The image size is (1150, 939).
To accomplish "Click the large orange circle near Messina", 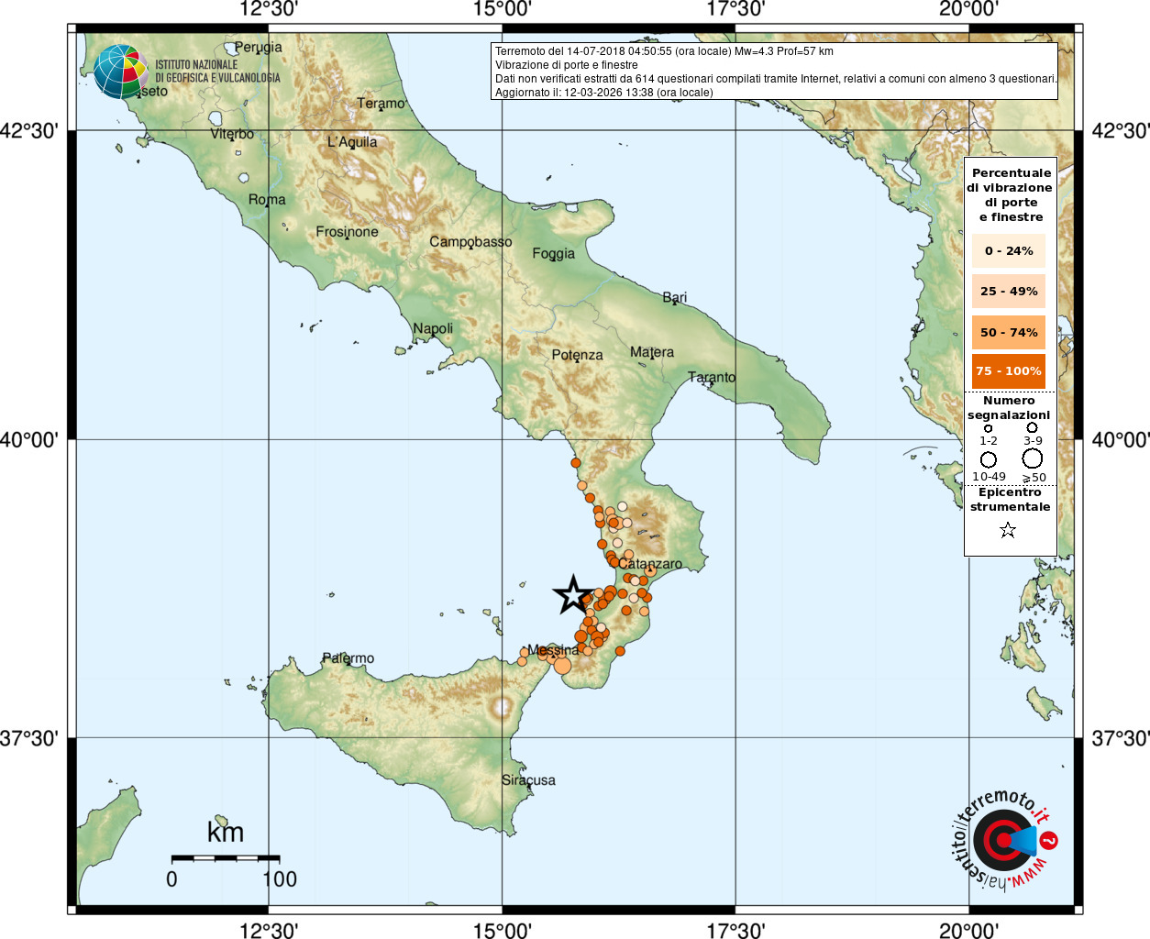I will (x=562, y=666).
